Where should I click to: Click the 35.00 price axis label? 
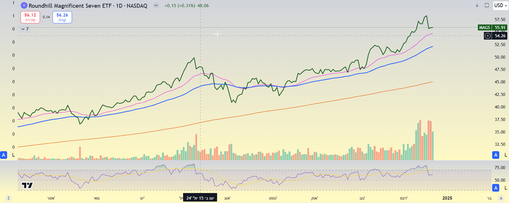[x=500, y=132]
